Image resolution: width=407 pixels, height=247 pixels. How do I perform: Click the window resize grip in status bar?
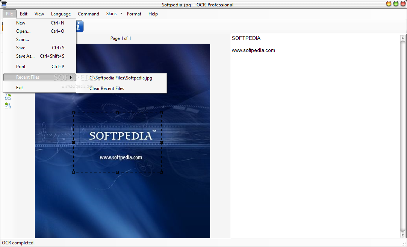[x=404, y=244]
